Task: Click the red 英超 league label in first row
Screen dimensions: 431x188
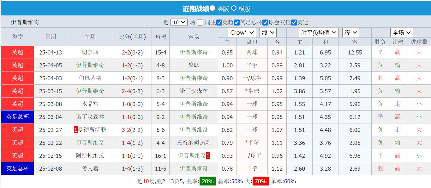Action: pyautogui.click(x=17, y=52)
